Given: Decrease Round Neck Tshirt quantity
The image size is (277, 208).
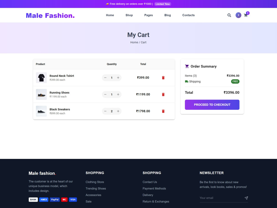Looking at the screenshot, I should coord(105,78).
